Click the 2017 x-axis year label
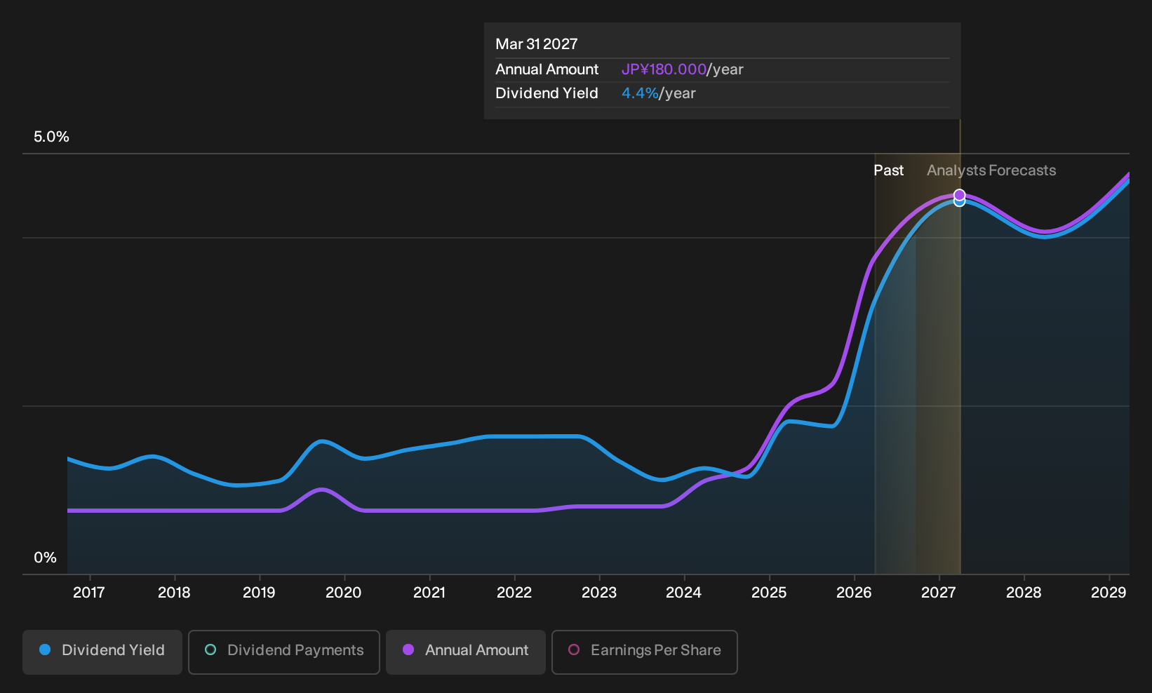Viewport: 1152px width, 693px height. tap(89, 593)
